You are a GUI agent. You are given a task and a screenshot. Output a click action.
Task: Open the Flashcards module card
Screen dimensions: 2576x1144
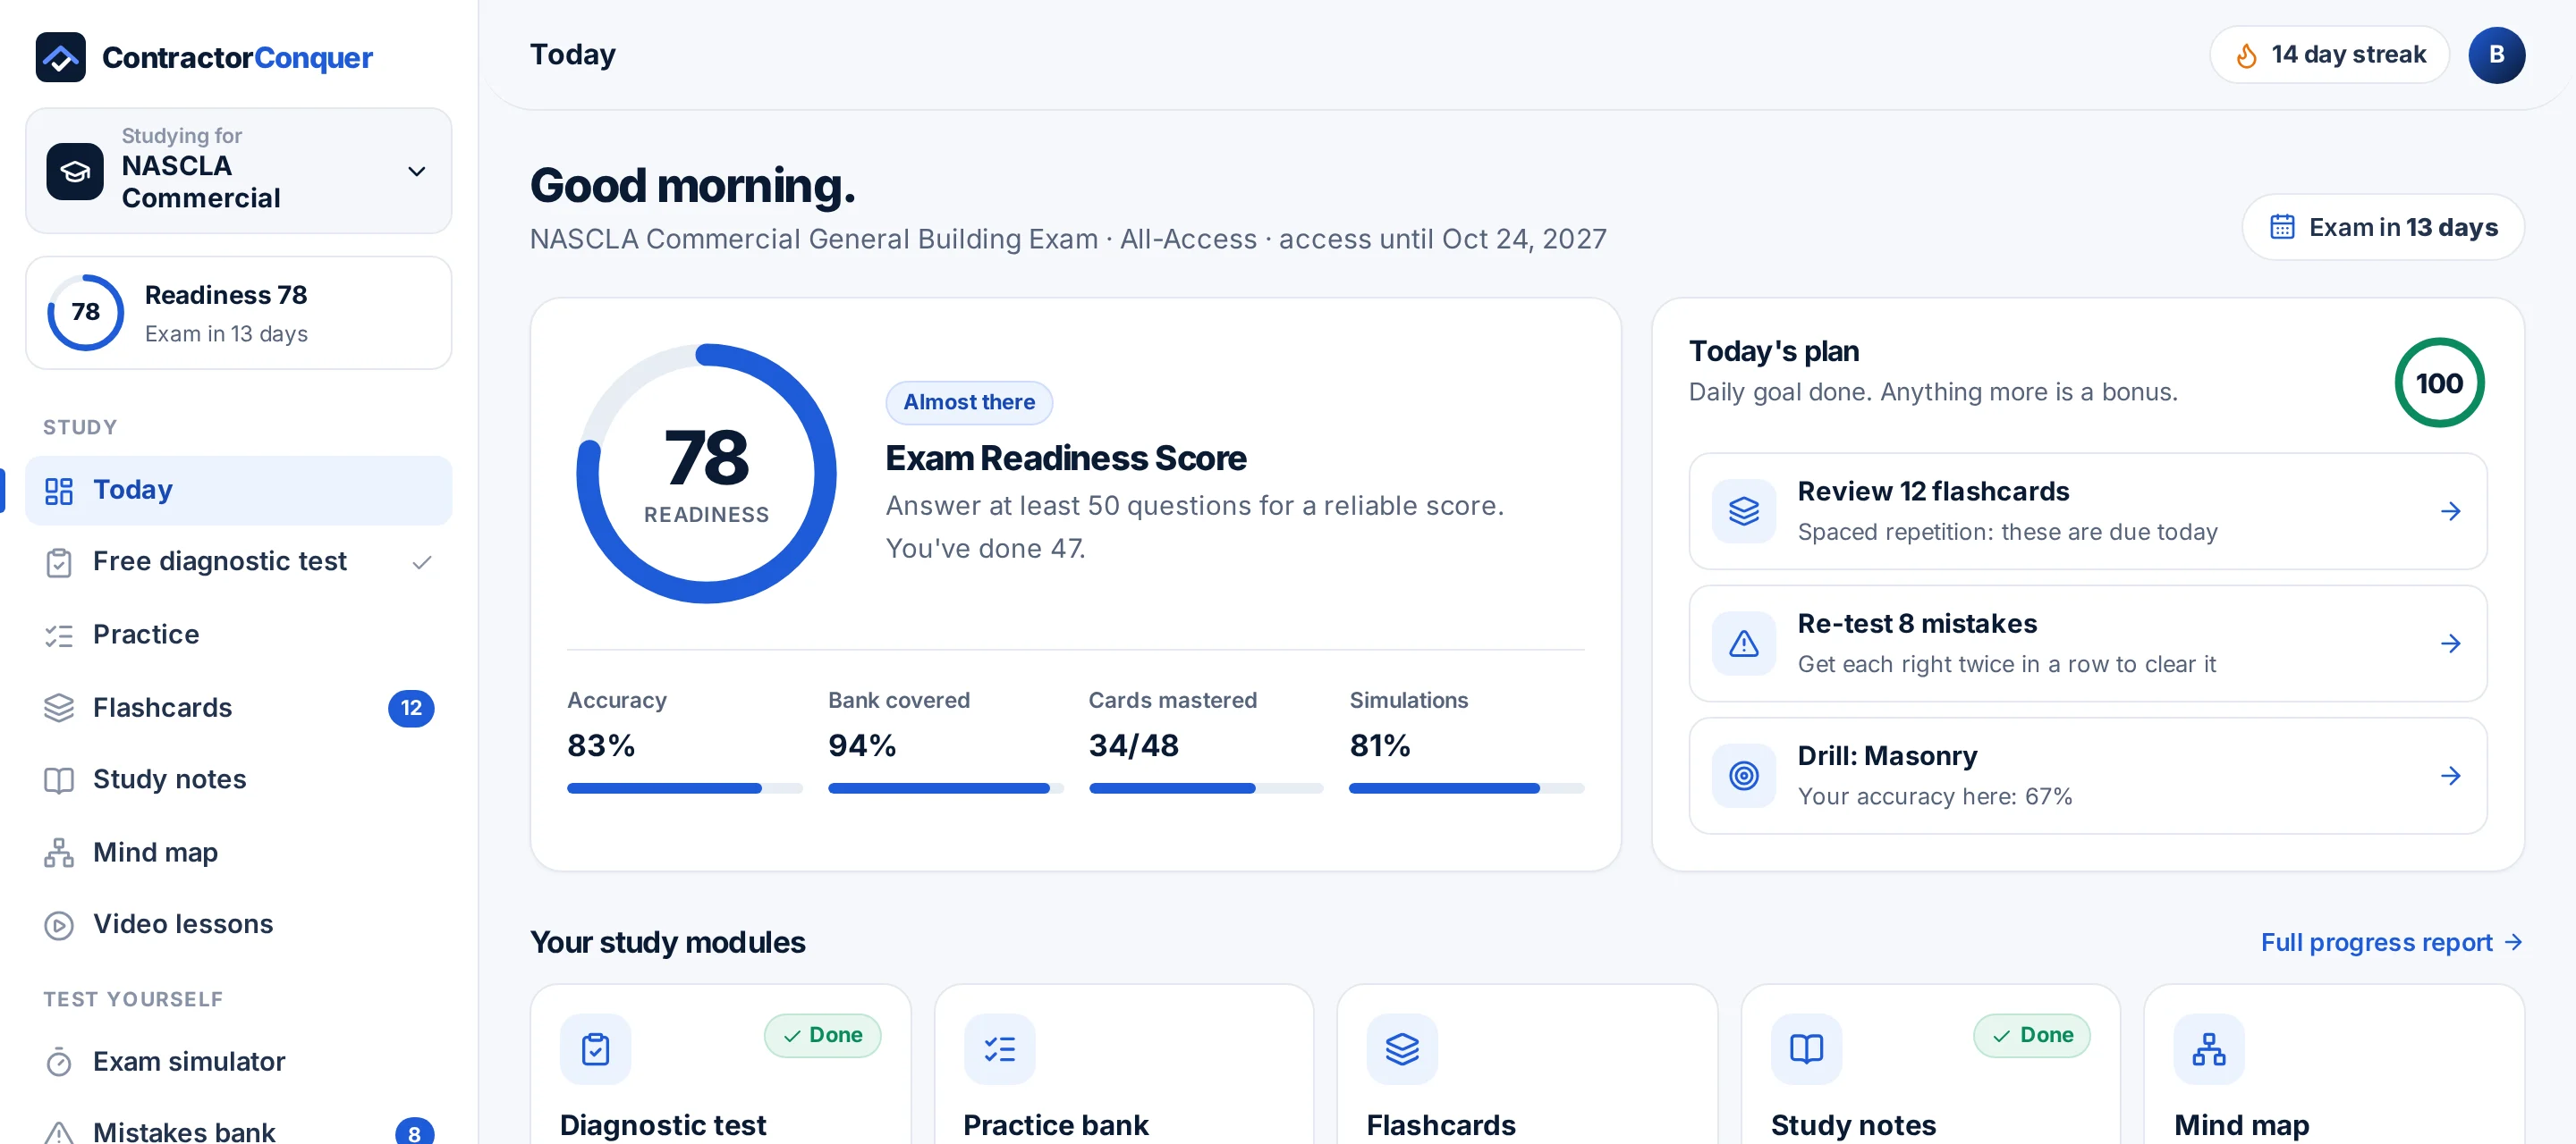(x=1527, y=1065)
